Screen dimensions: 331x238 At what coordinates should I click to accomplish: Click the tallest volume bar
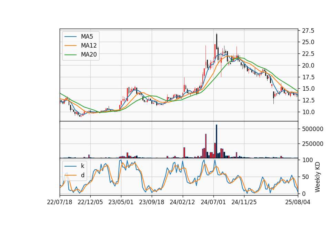[x=217, y=141]
